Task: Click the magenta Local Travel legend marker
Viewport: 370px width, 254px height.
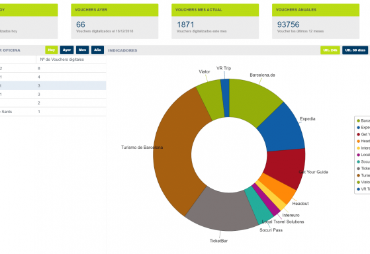Action: [358, 155]
